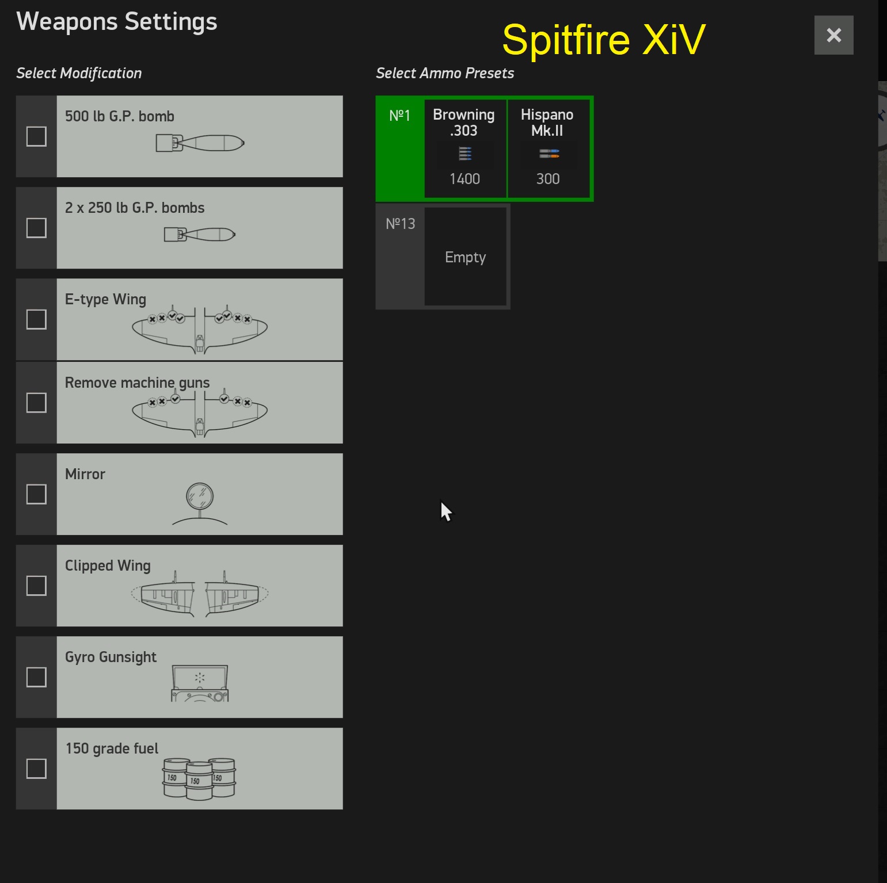Viewport: 887px width, 883px height.
Task: Toggle the E-type Wing checkbox
Action: [36, 319]
